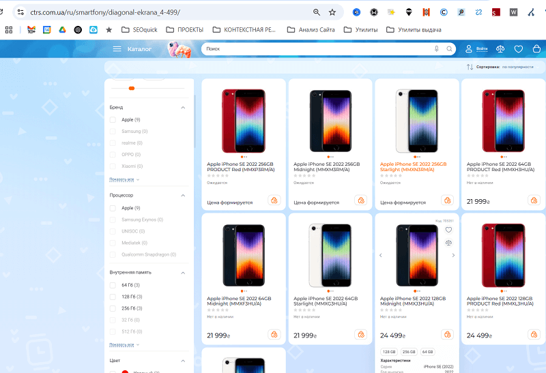Check the 128 Гб (3) memory checkbox
546x373 pixels.
point(113,297)
